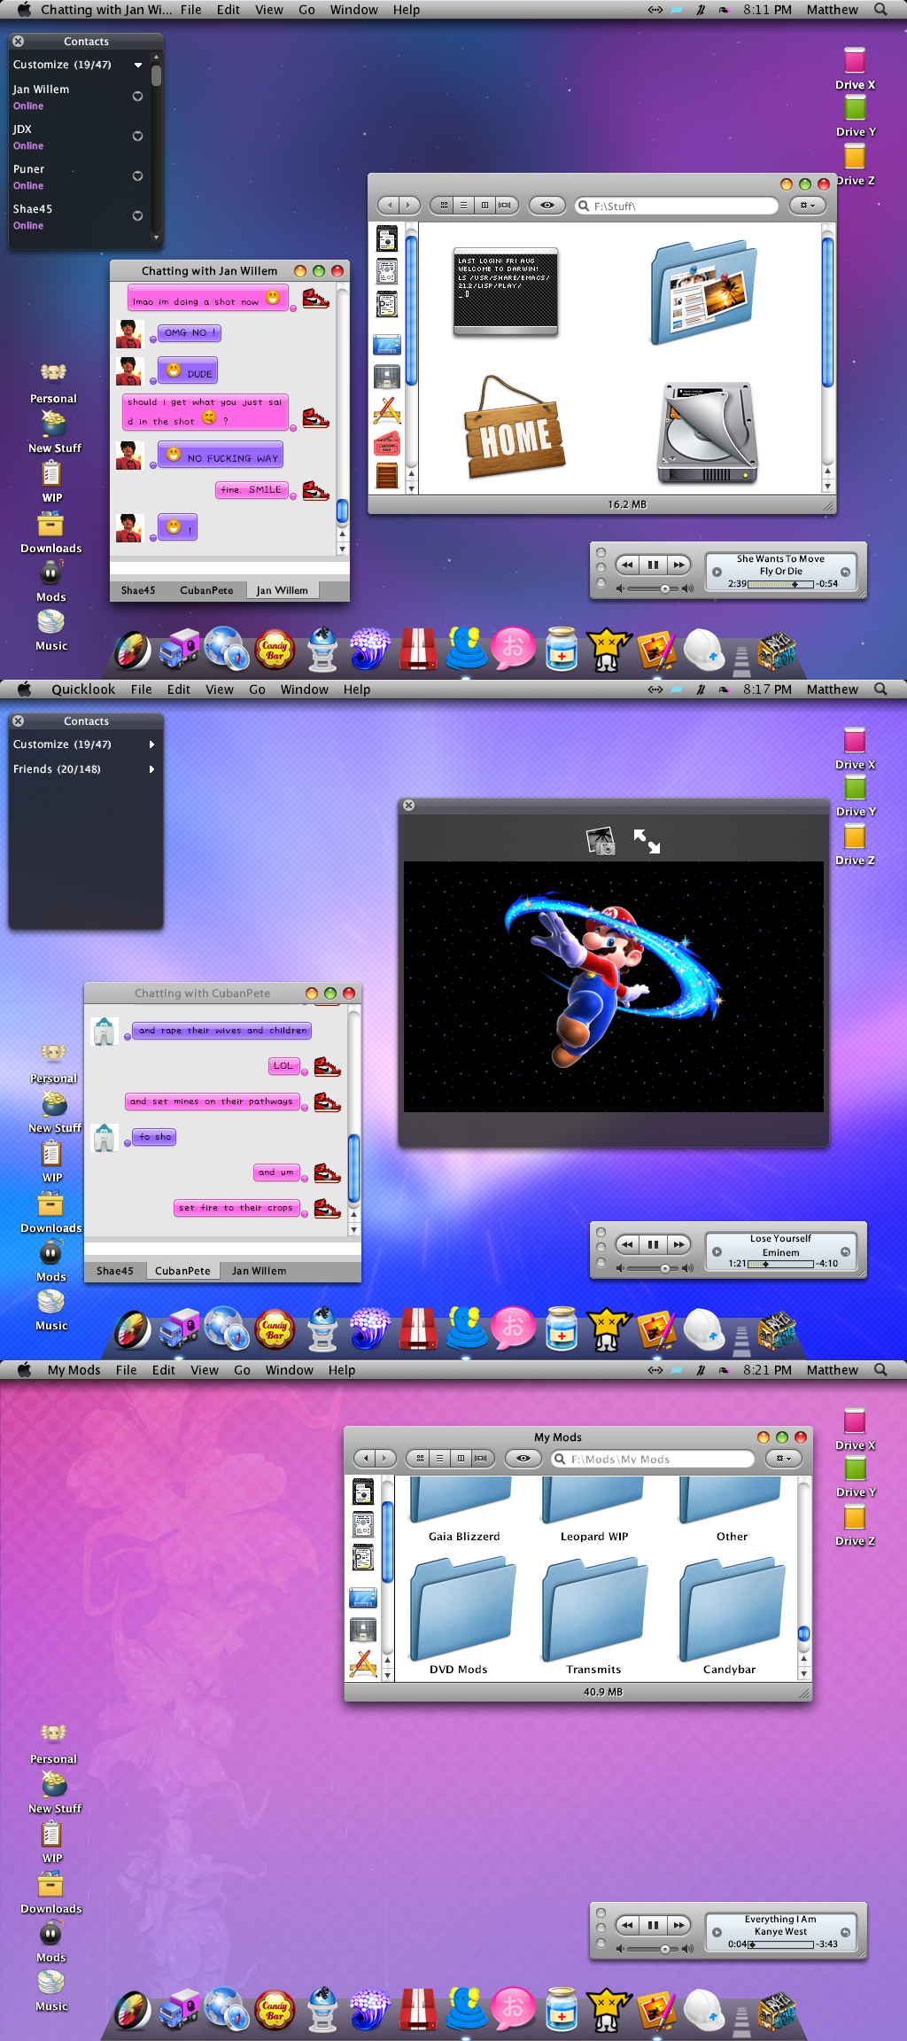Click the F:\Mods\My Mods path field

point(653,1459)
